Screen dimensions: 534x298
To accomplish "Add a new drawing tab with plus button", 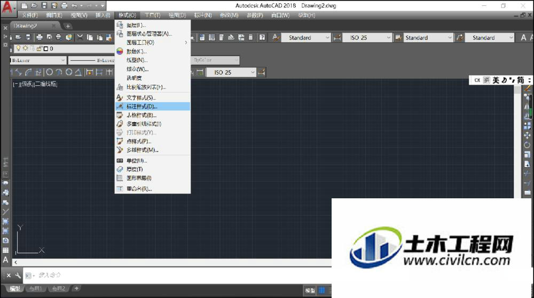I will (x=68, y=26).
